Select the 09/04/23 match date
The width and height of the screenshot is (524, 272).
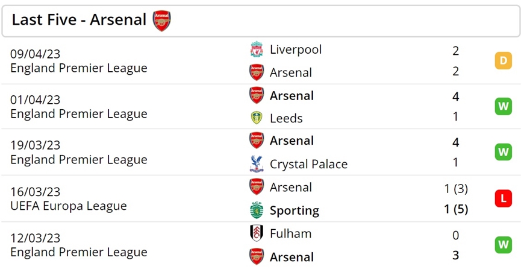36,54
